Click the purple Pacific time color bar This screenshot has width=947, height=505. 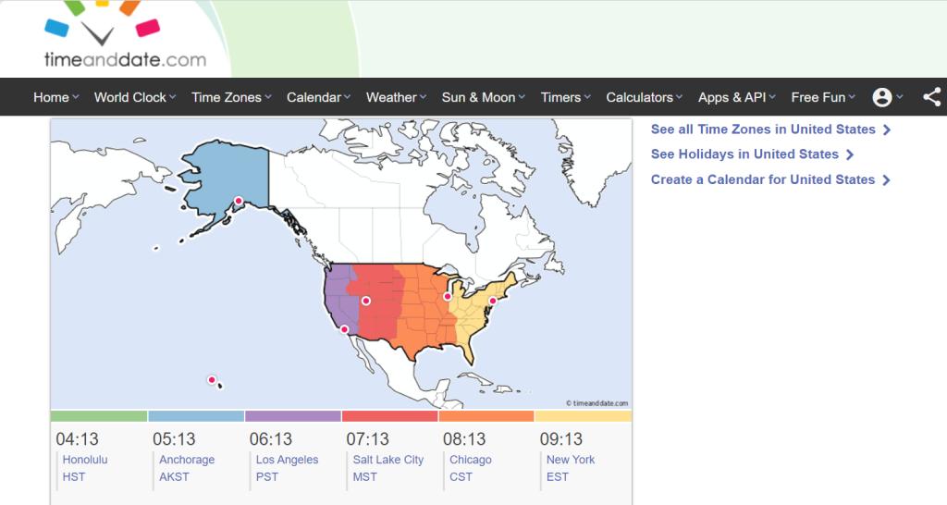[x=292, y=416]
